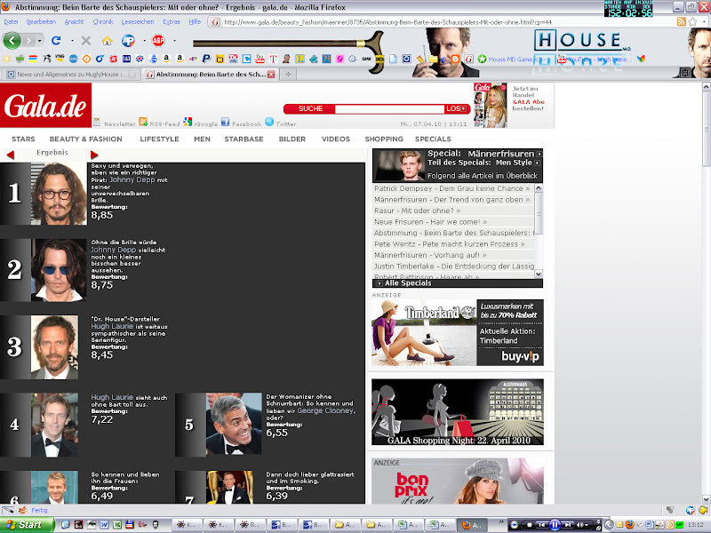Screen dimensions: 711x533
Task: Go back with the green Back arrow
Action: click(x=12, y=40)
